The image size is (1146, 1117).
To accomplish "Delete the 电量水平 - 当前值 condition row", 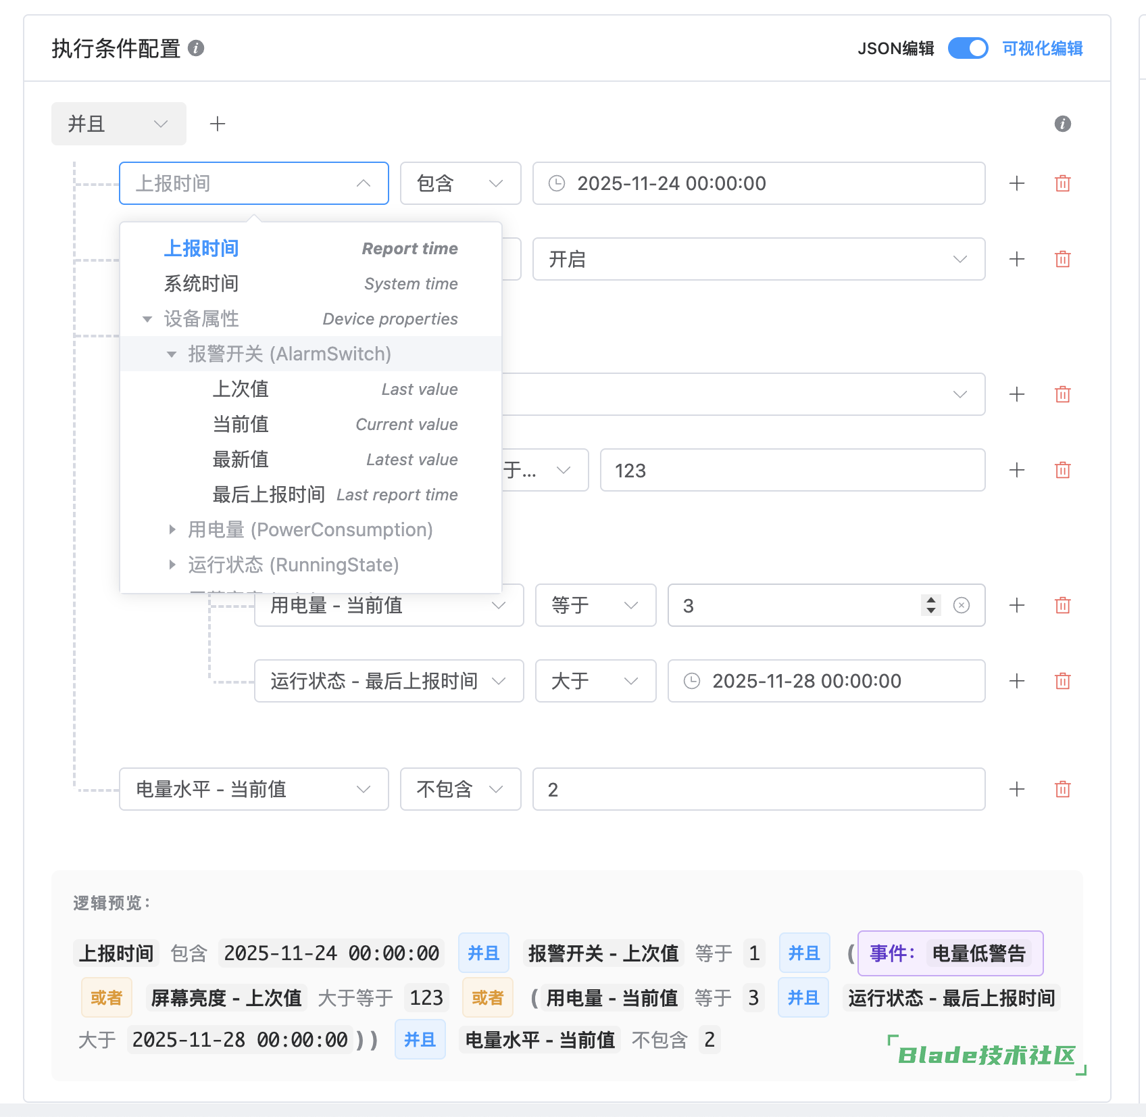I will click(x=1062, y=789).
